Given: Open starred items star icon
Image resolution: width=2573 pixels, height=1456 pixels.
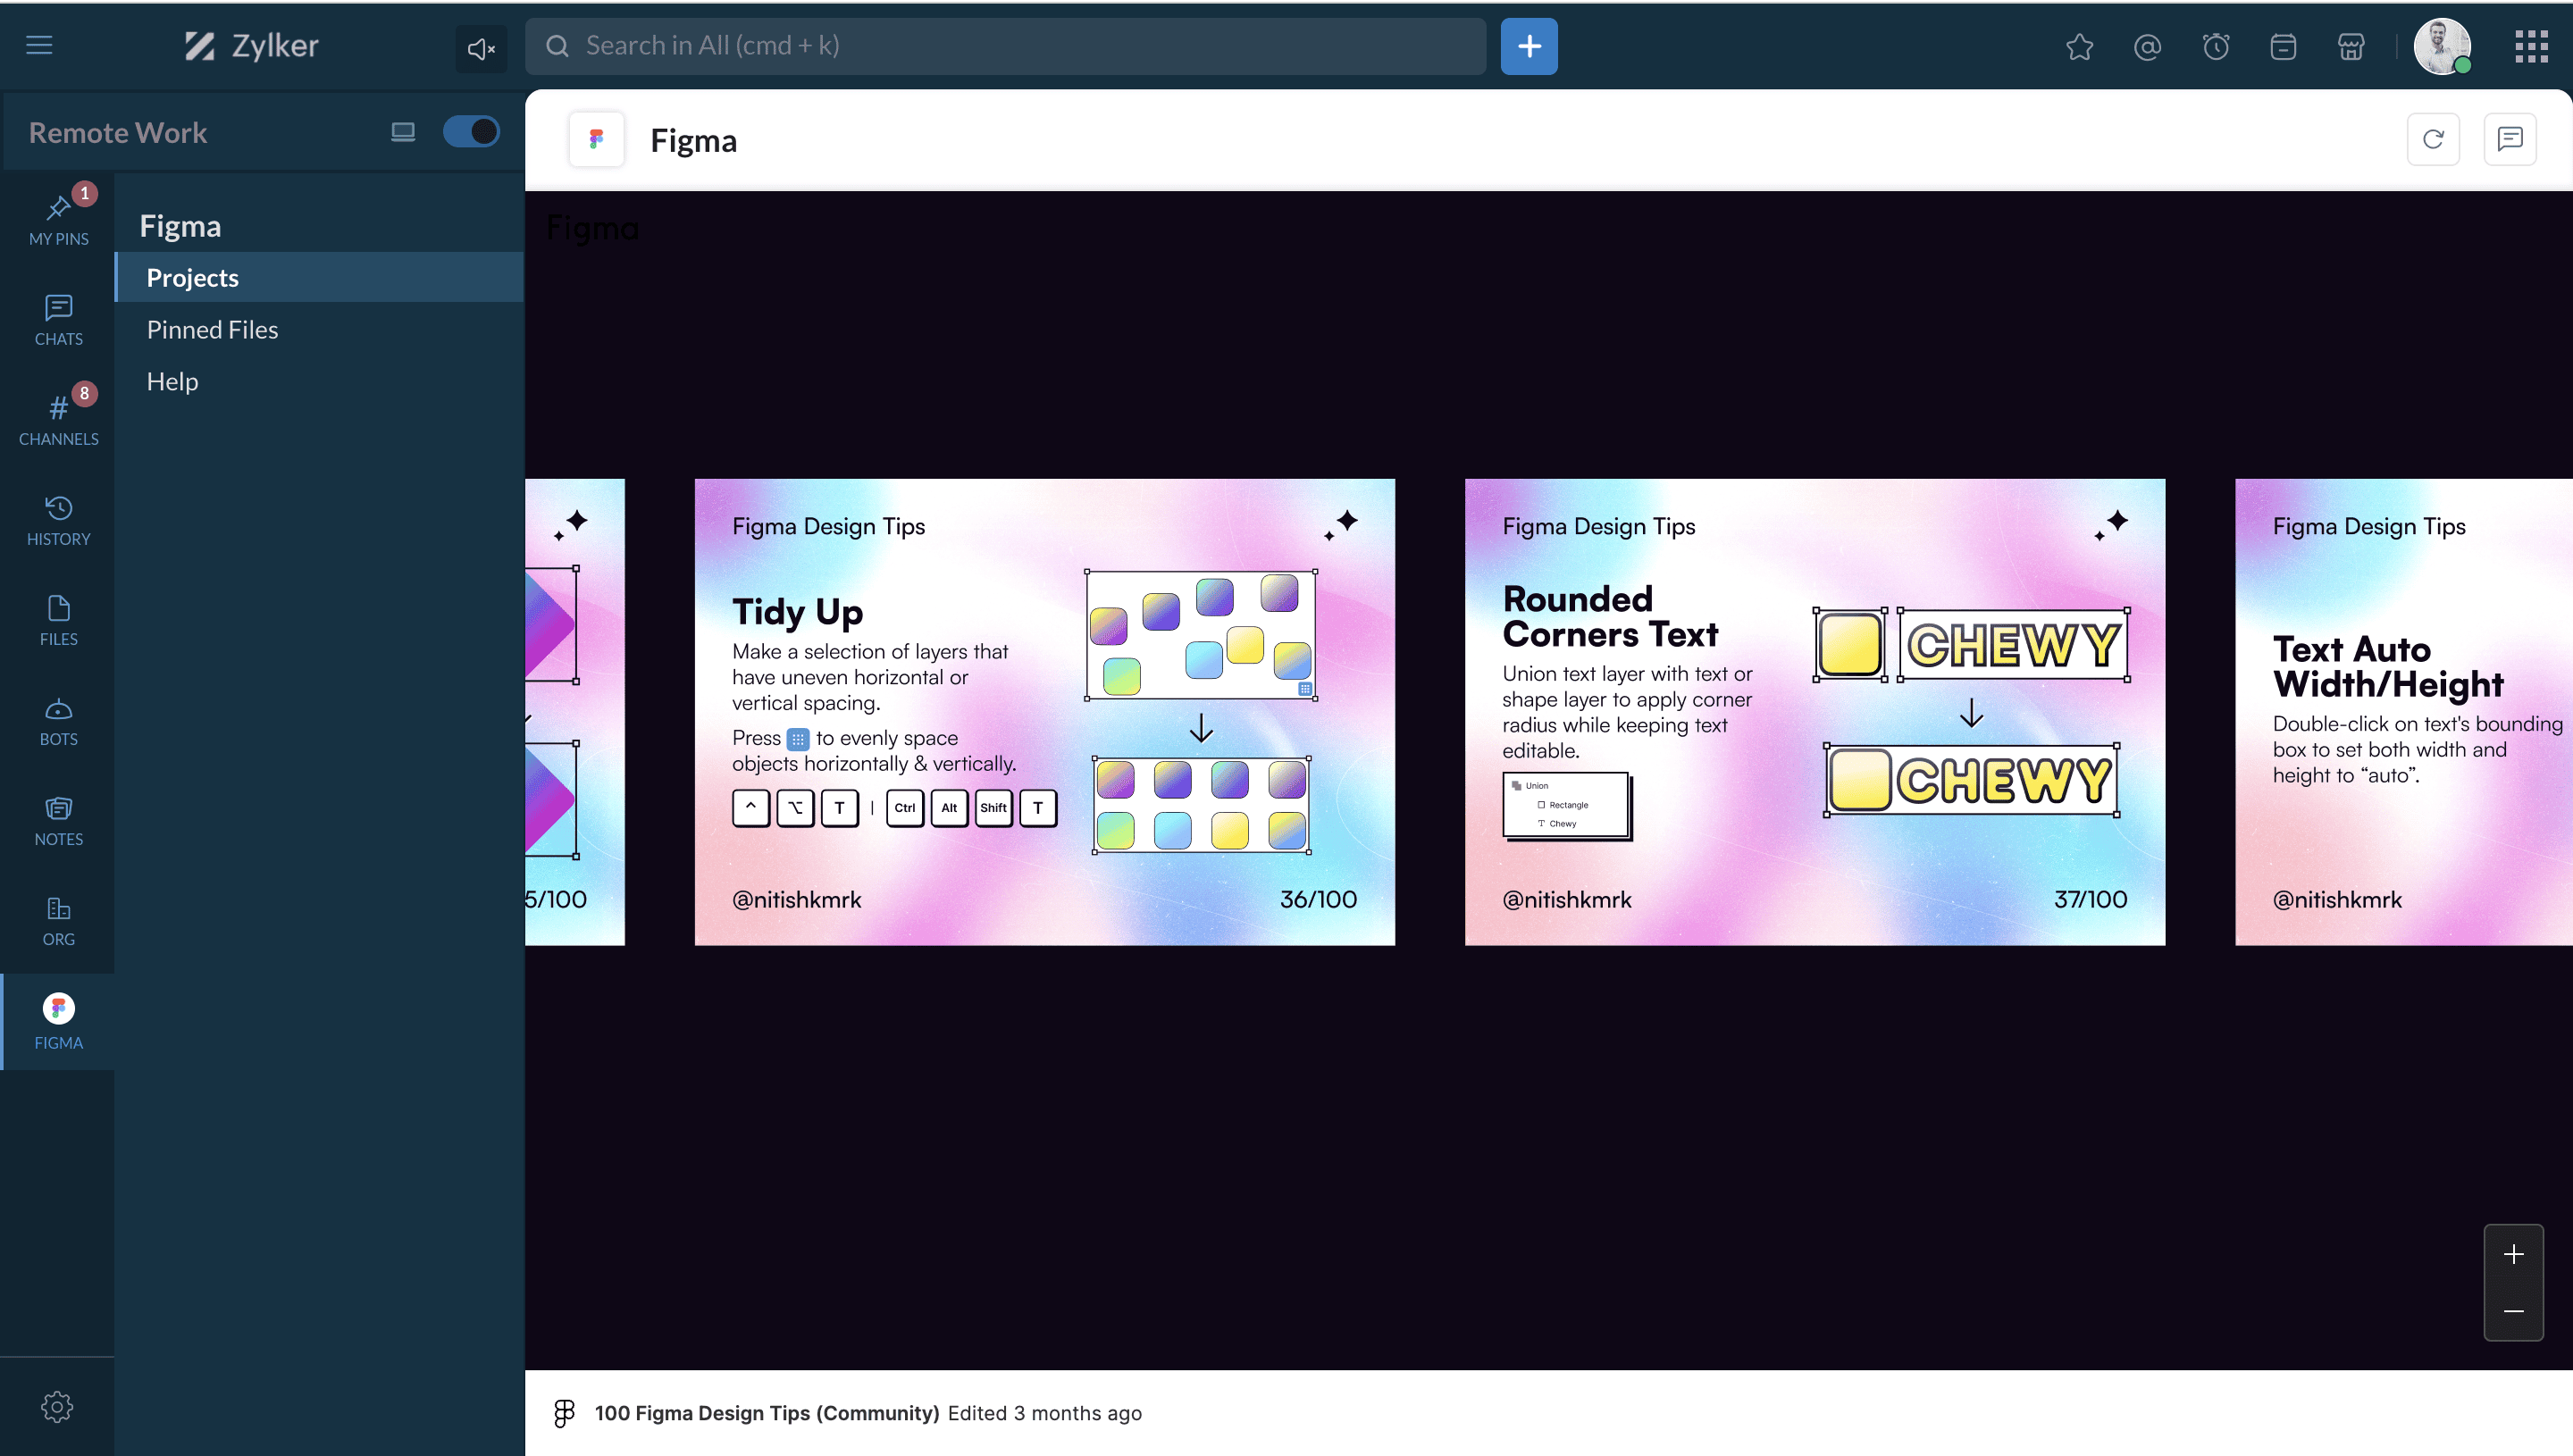Looking at the screenshot, I should tap(2079, 47).
